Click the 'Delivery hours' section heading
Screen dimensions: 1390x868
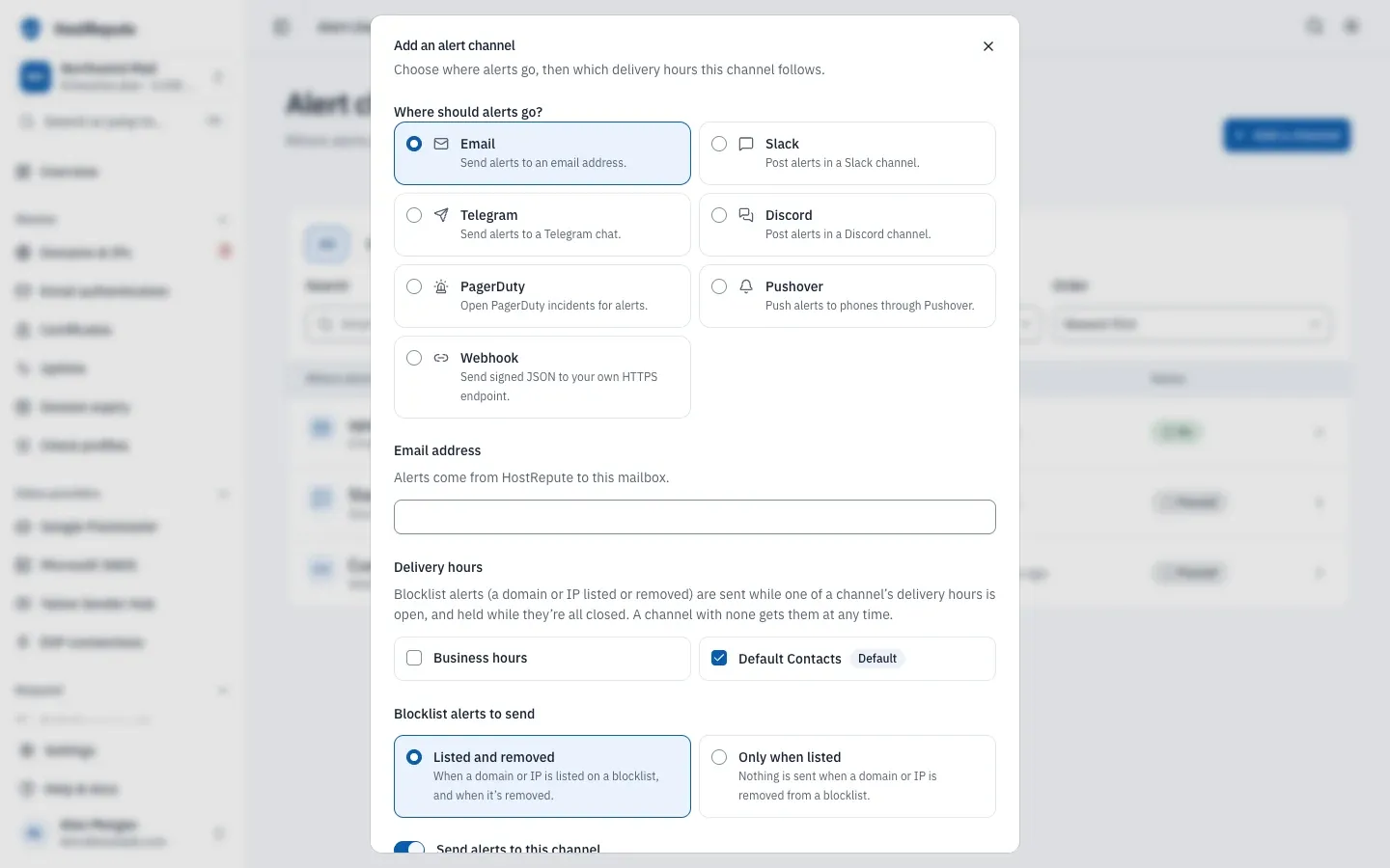click(438, 567)
